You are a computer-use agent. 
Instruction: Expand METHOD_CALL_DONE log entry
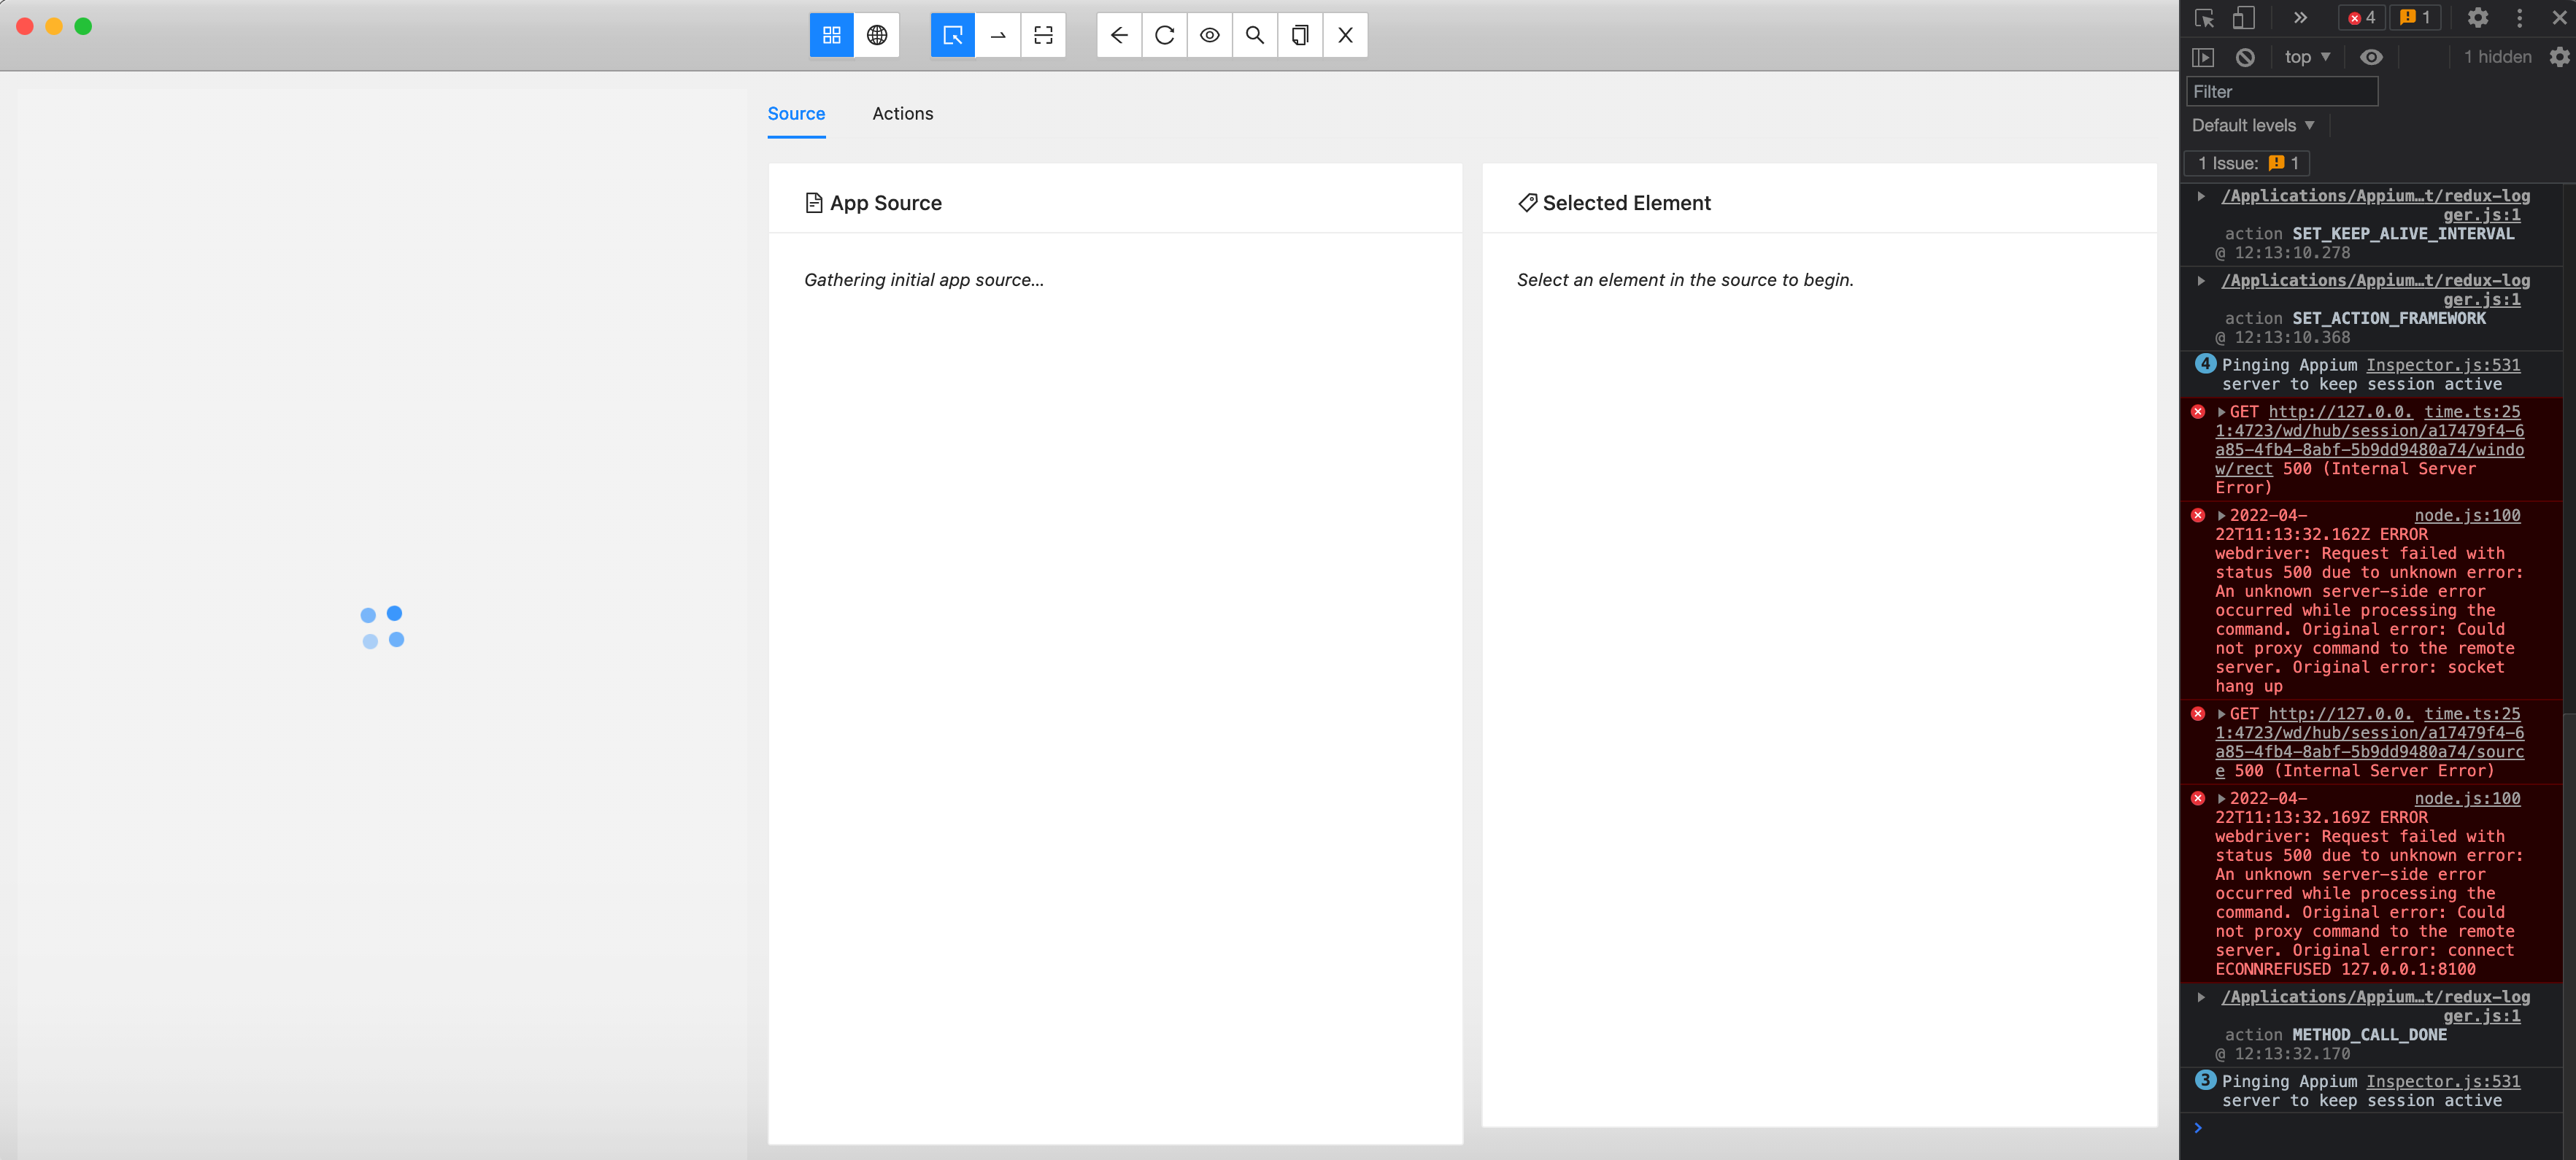[x=2201, y=998]
